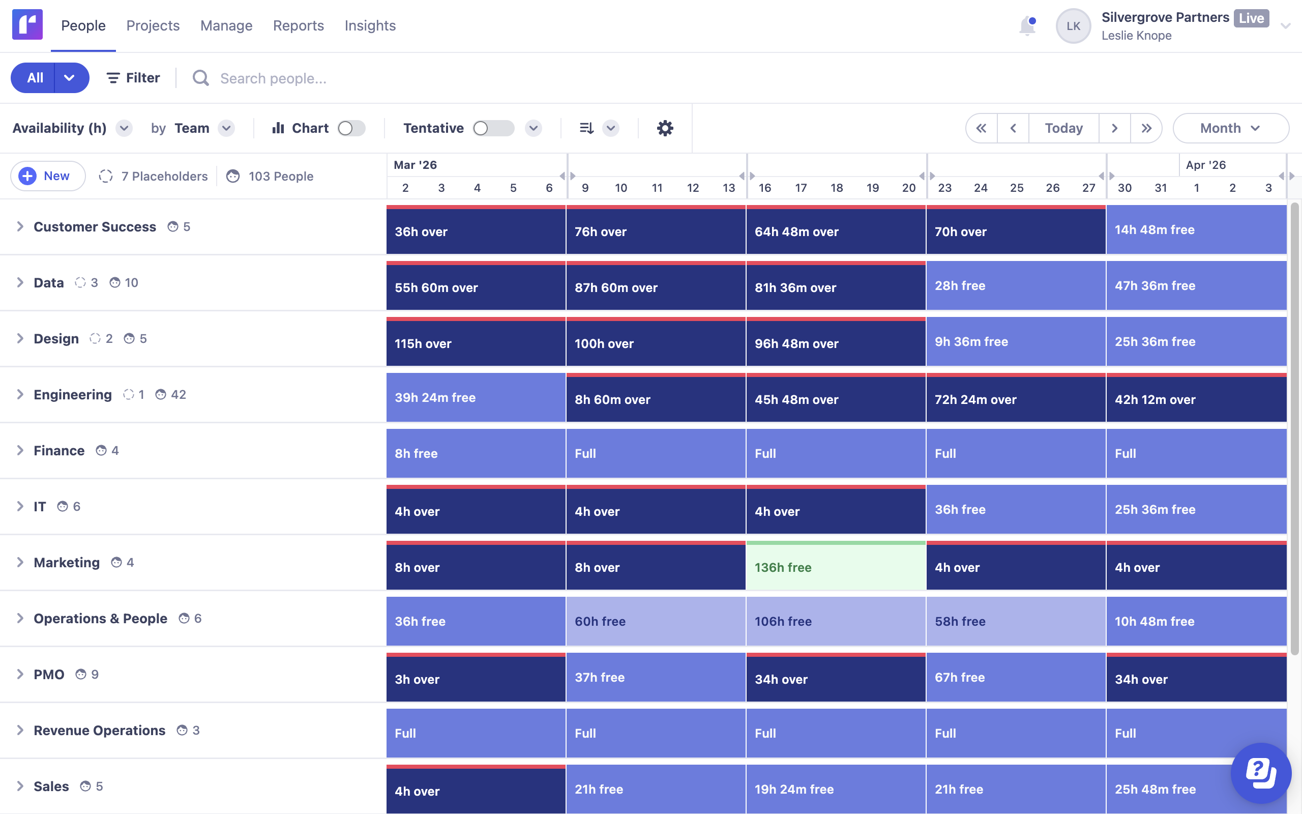Open the help chat widget
Screen dimensions: 1302x814
(1261, 773)
